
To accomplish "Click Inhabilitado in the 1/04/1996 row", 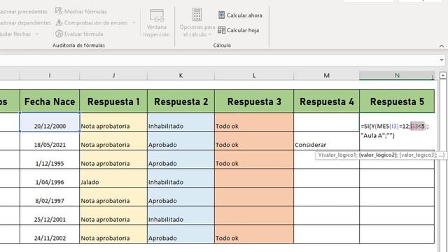I will point(181,178).
